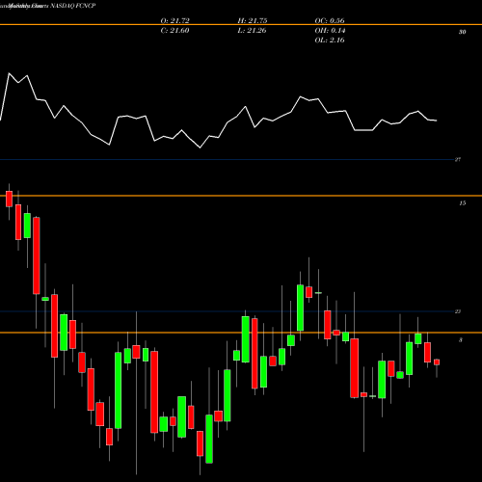Click the NASDAQ FCNCP chart title
This screenshot has height=482, width=482.
(x=72, y=6)
